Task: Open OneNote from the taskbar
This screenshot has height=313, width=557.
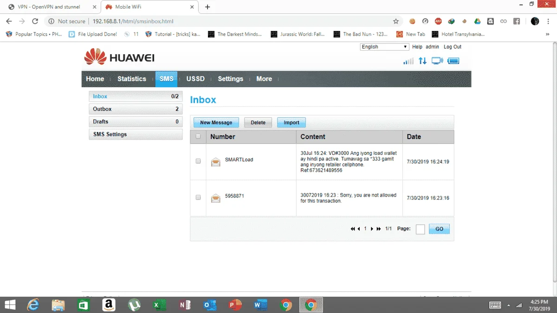Action: click(185, 305)
